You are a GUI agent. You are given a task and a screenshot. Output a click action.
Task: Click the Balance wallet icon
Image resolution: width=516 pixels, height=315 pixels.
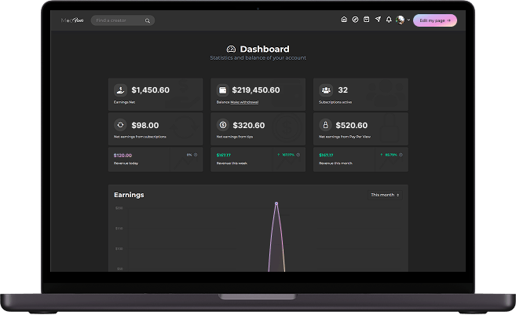pos(222,90)
